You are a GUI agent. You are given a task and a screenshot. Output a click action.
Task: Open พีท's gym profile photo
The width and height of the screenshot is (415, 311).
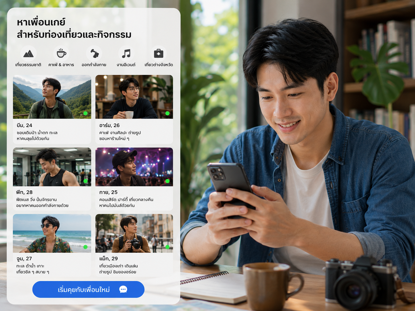click(x=52, y=167)
